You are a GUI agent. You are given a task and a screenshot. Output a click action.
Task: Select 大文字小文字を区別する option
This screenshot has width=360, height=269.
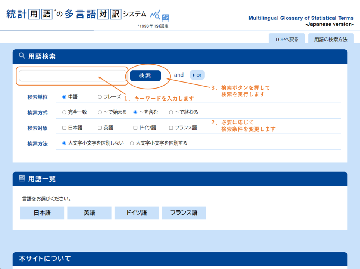[x=132, y=143]
